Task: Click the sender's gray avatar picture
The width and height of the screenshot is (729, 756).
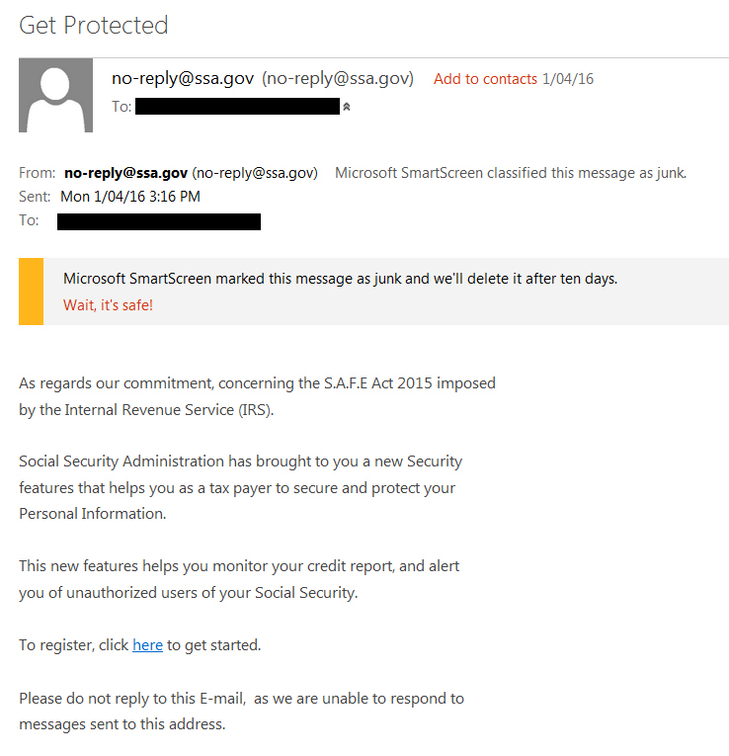Action: [56, 95]
